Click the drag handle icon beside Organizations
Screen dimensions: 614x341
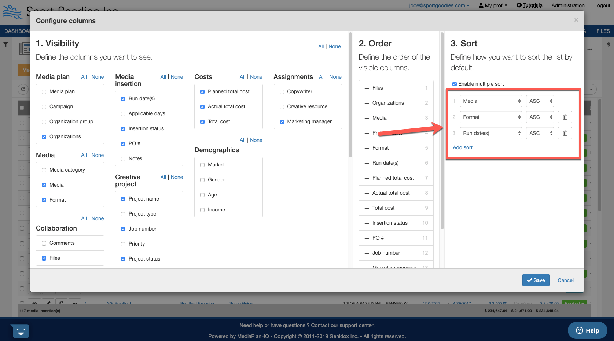[x=367, y=103]
